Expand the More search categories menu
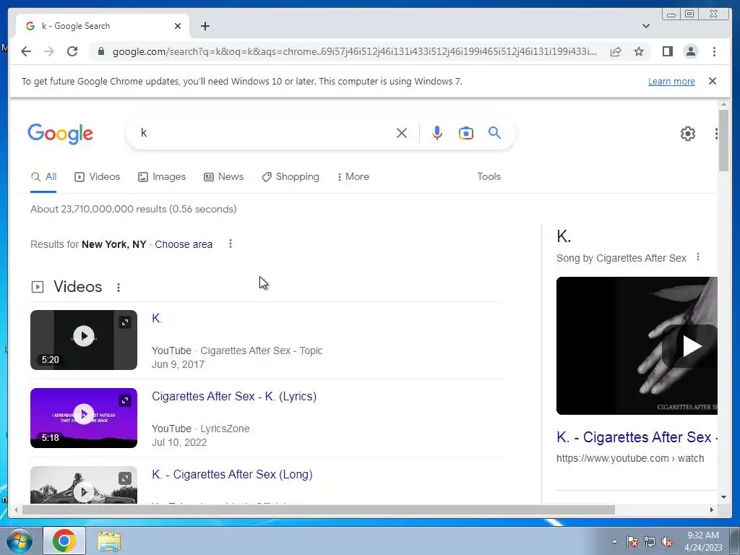Viewport: 740px width, 555px height. 353,177
